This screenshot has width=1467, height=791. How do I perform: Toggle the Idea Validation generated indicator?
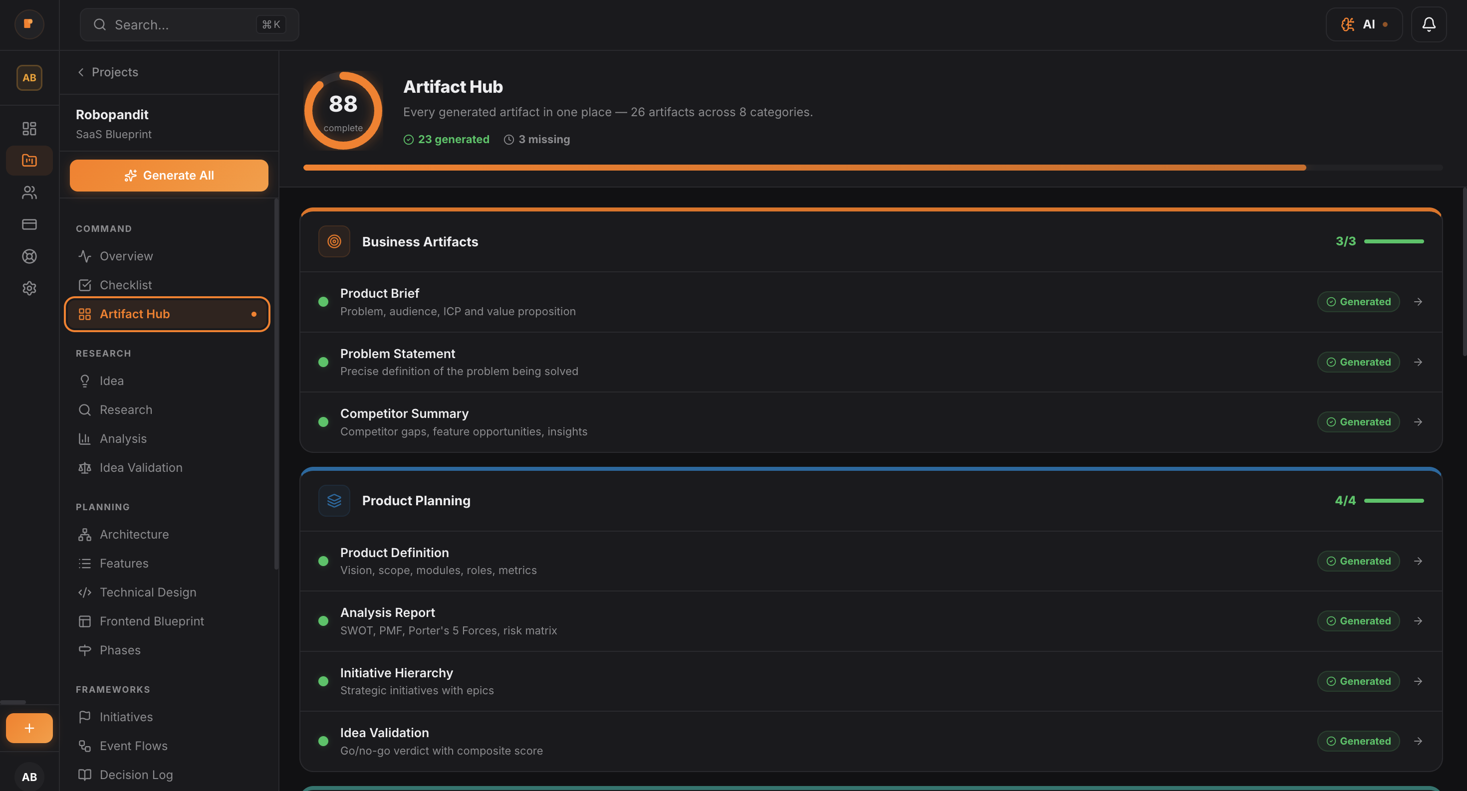1358,740
